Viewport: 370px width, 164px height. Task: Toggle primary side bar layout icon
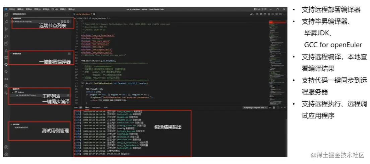pos(255,9)
